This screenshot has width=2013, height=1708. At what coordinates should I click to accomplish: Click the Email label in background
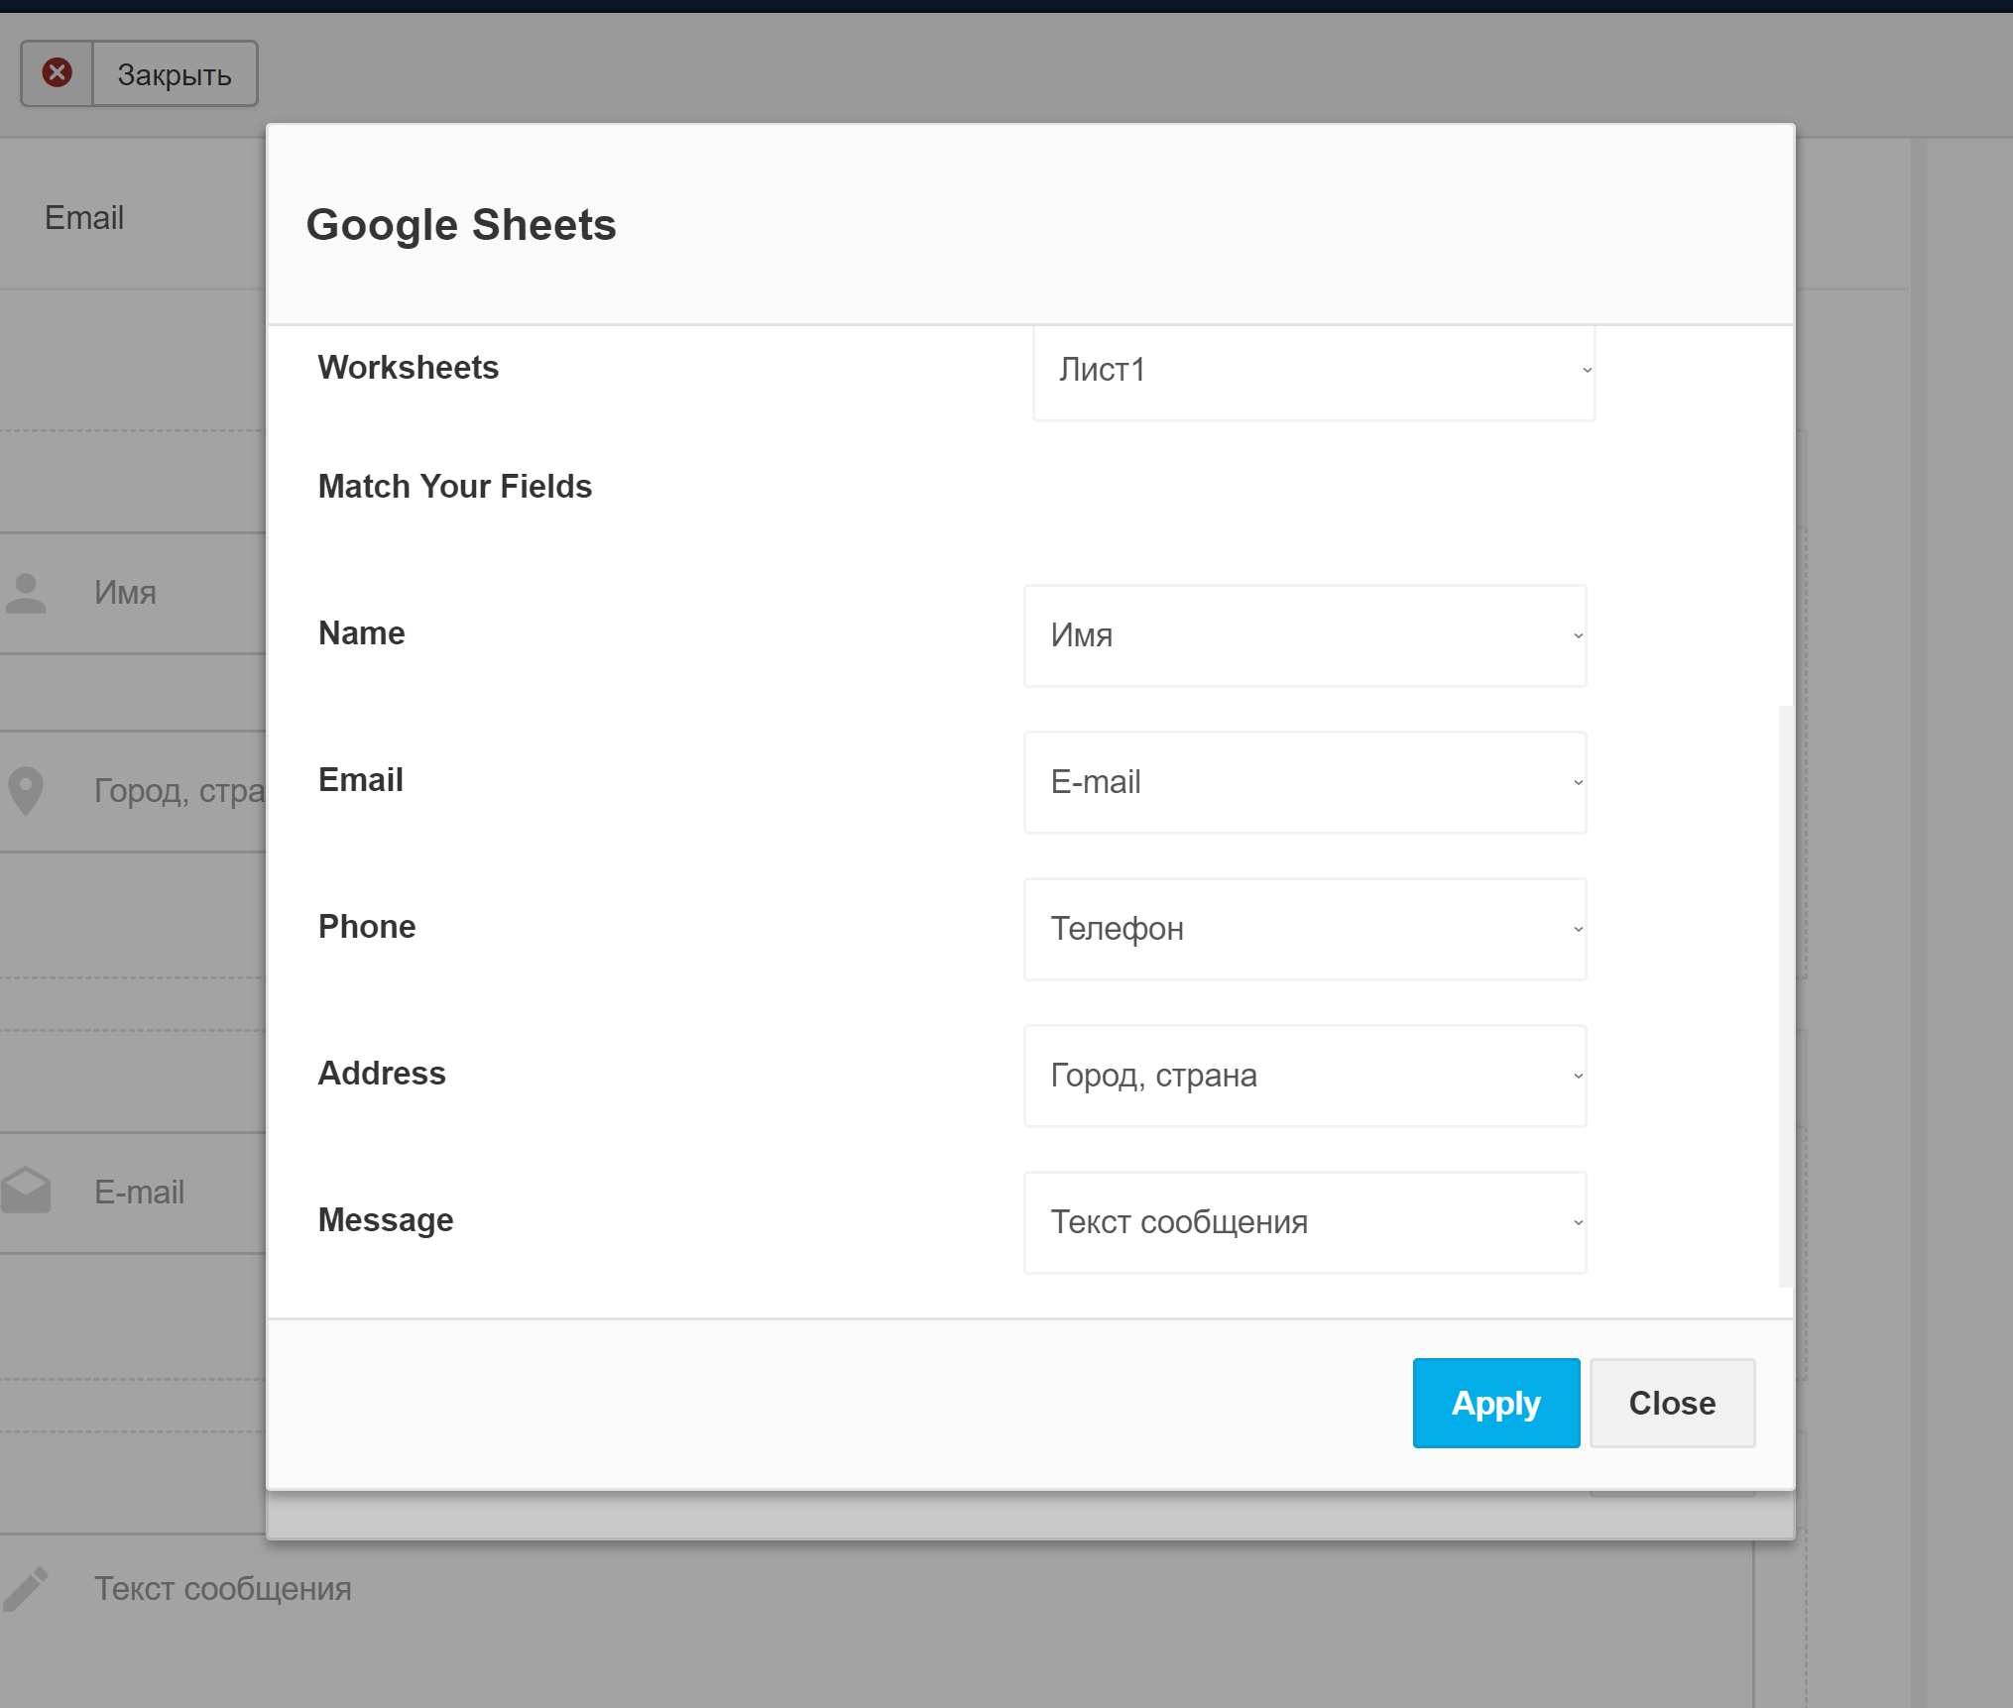click(84, 218)
